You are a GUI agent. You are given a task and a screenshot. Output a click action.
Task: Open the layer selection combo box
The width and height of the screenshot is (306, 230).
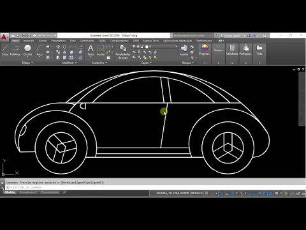click(x=155, y=47)
